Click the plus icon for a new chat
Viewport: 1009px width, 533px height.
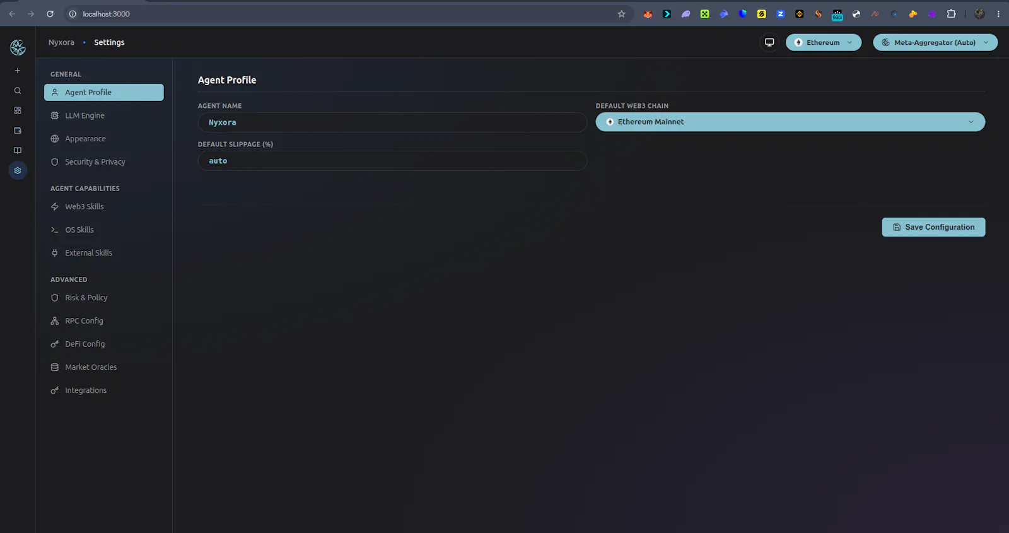click(18, 71)
